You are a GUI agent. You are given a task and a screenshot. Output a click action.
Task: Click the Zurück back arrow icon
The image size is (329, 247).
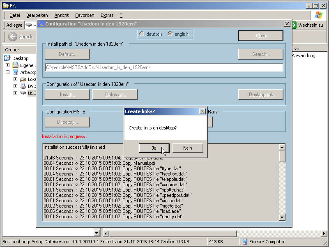coord(13,37)
